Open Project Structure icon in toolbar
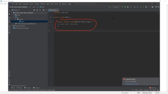The image size is (168, 94). coord(153,7)
